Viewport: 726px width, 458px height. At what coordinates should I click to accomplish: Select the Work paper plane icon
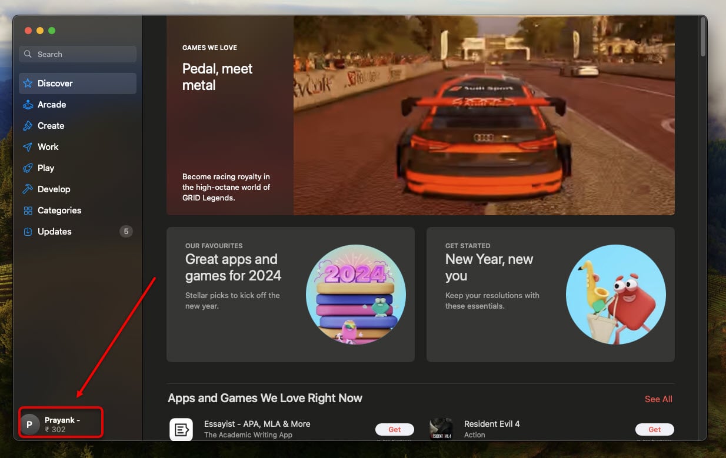click(x=28, y=147)
